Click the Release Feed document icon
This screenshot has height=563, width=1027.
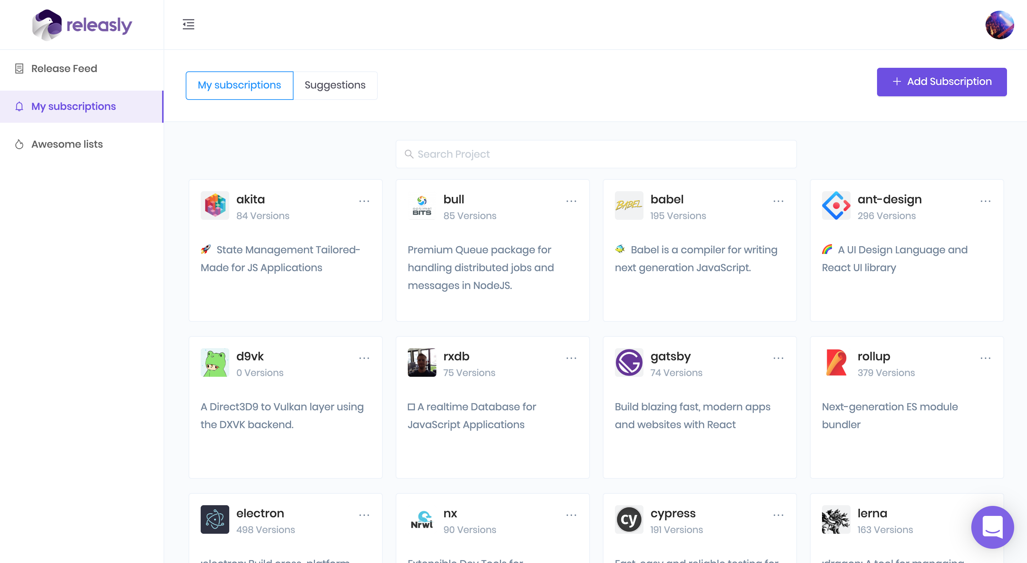point(19,69)
